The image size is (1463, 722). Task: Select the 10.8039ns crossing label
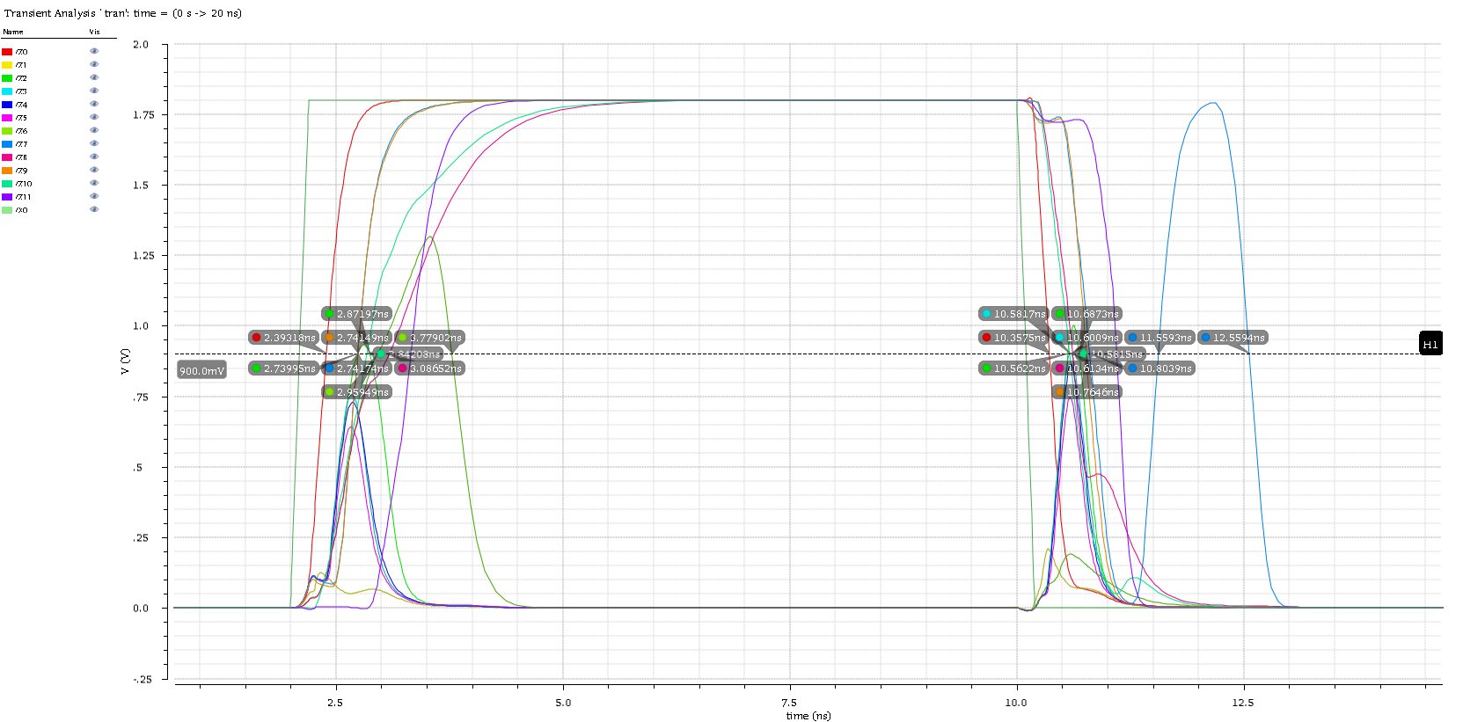coord(1159,368)
